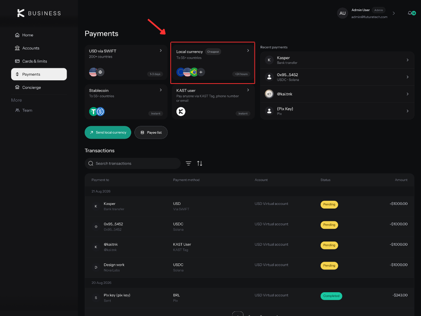The height and width of the screenshot is (316, 421).
Task: Click the plus icon beside currency flags
Action: pyautogui.click(x=201, y=72)
